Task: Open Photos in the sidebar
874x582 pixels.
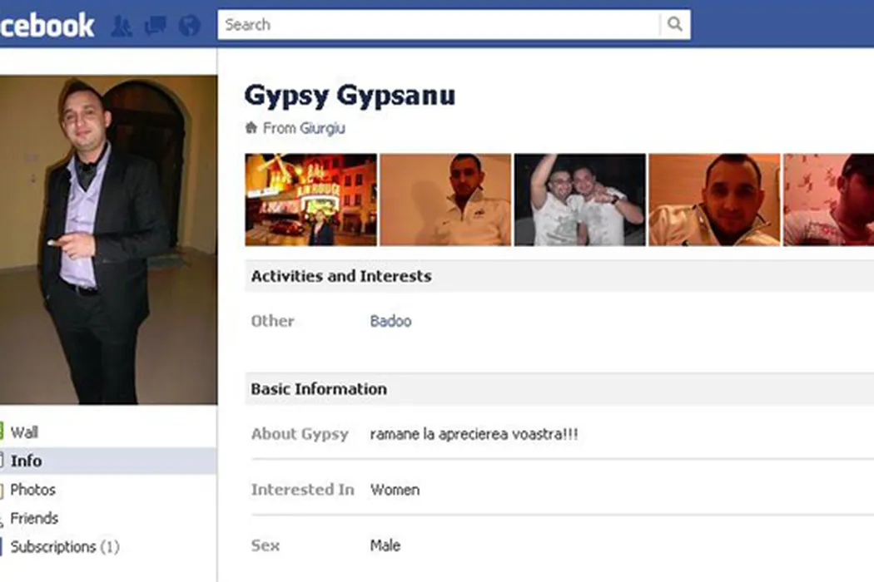Action: (32, 490)
